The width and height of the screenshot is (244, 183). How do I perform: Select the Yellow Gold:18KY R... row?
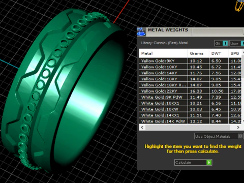(x=191, y=85)
